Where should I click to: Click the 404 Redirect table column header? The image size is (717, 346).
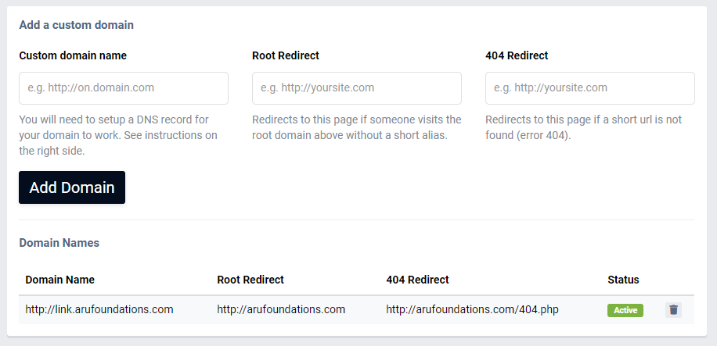[417, 280]
